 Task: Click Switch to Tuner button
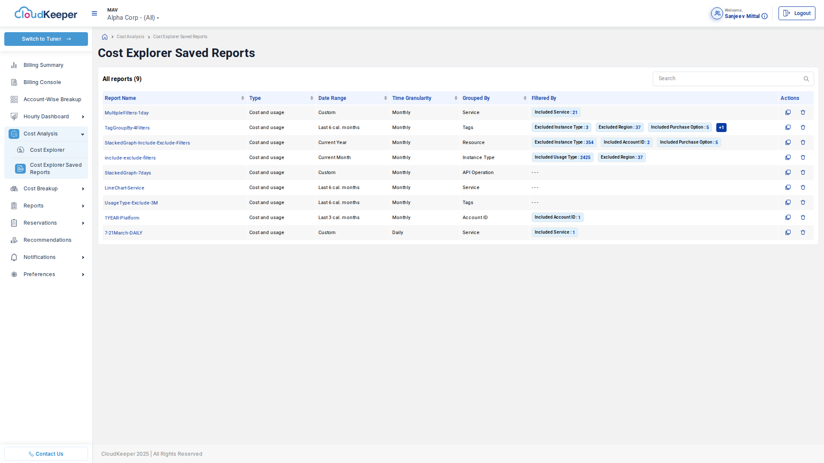click(x=46, y=39)
